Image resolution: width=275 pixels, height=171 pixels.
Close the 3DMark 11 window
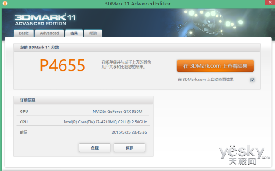pyautogui.click(x=270, y=3)
